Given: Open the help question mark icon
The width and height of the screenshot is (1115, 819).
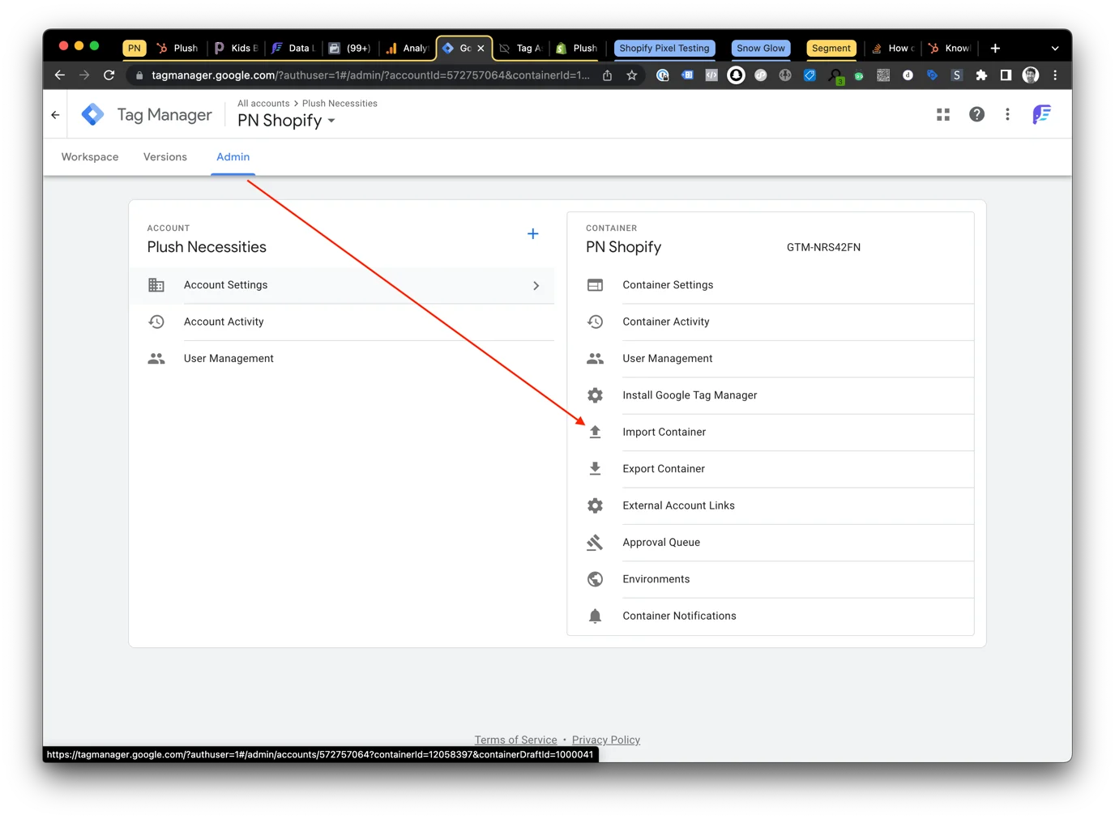Looking at the screenshot, I should coord(977,115).
